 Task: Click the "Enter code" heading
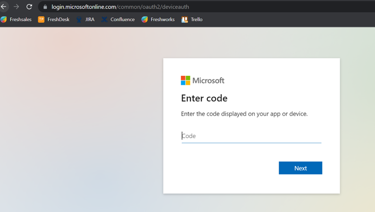(x=204, y=99)
